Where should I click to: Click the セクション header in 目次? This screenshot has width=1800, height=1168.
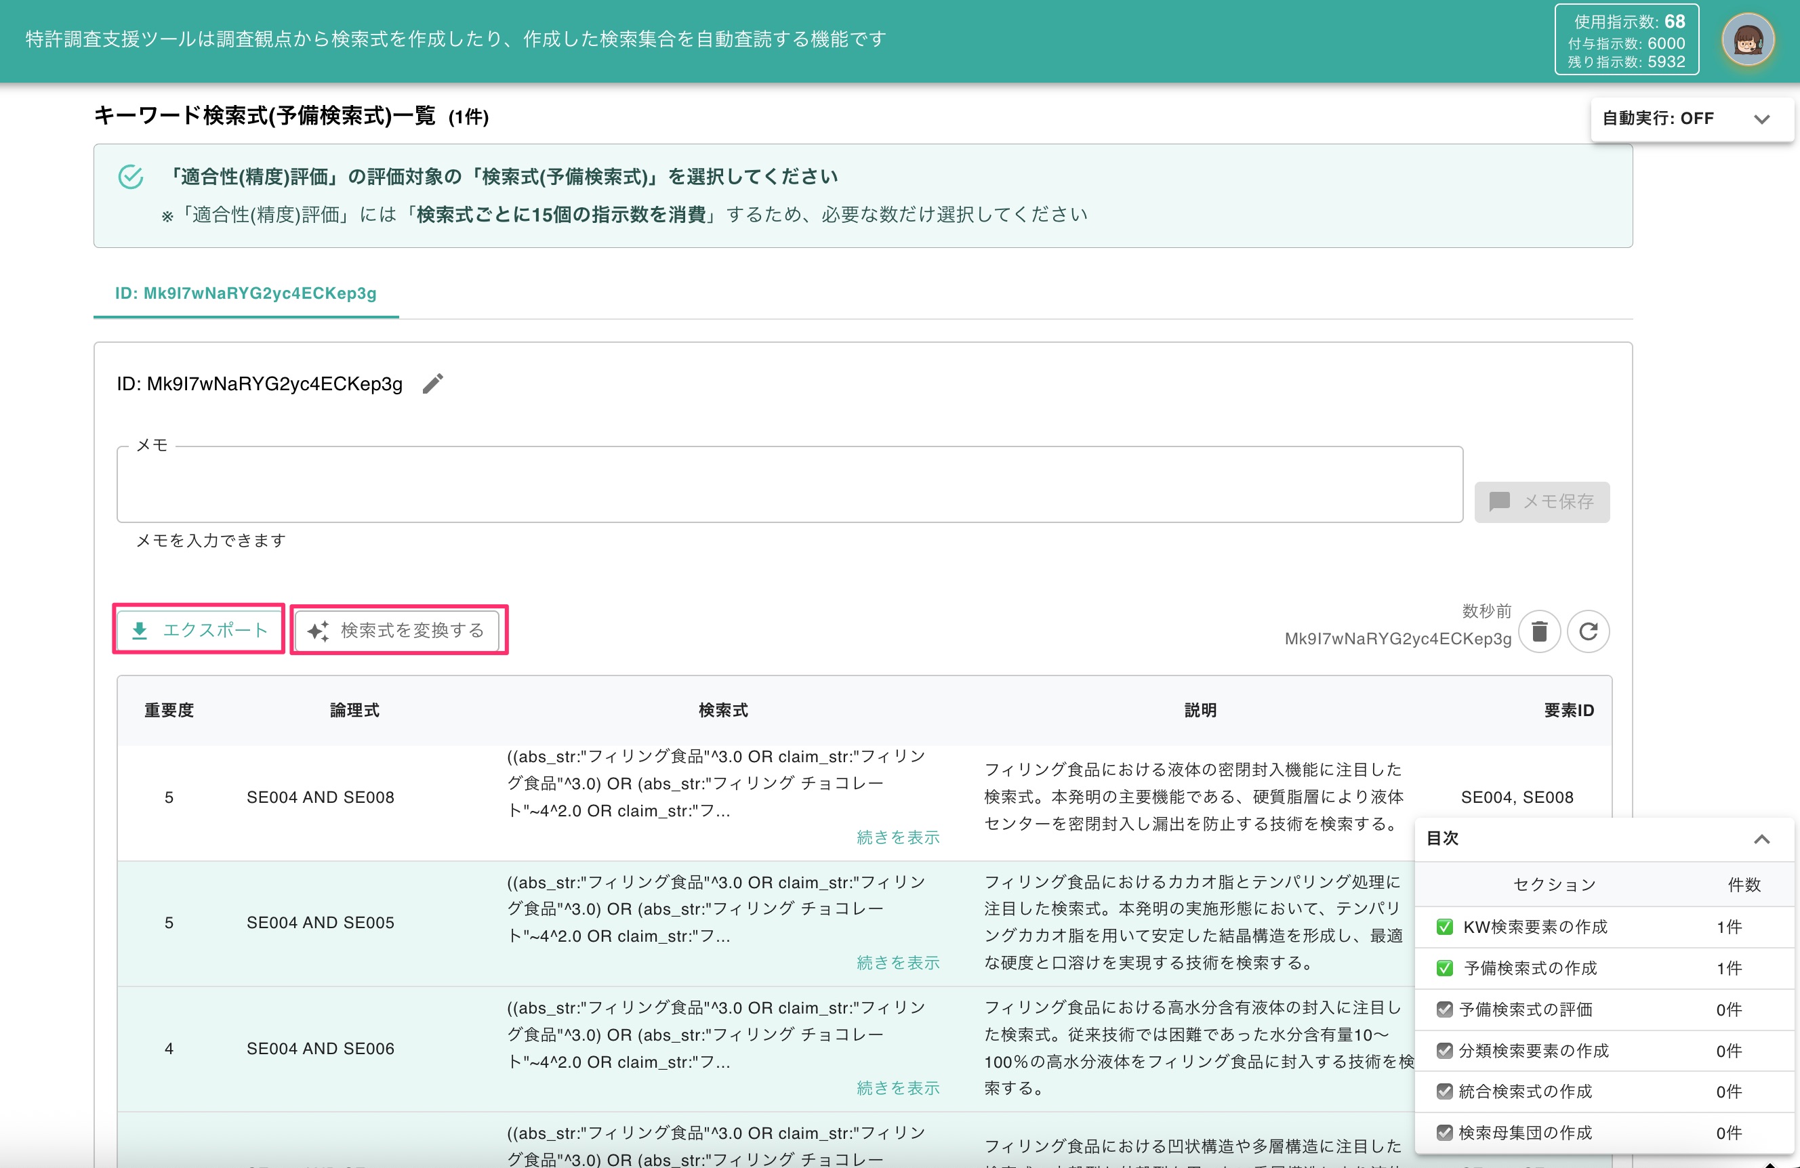point(1555,885)
